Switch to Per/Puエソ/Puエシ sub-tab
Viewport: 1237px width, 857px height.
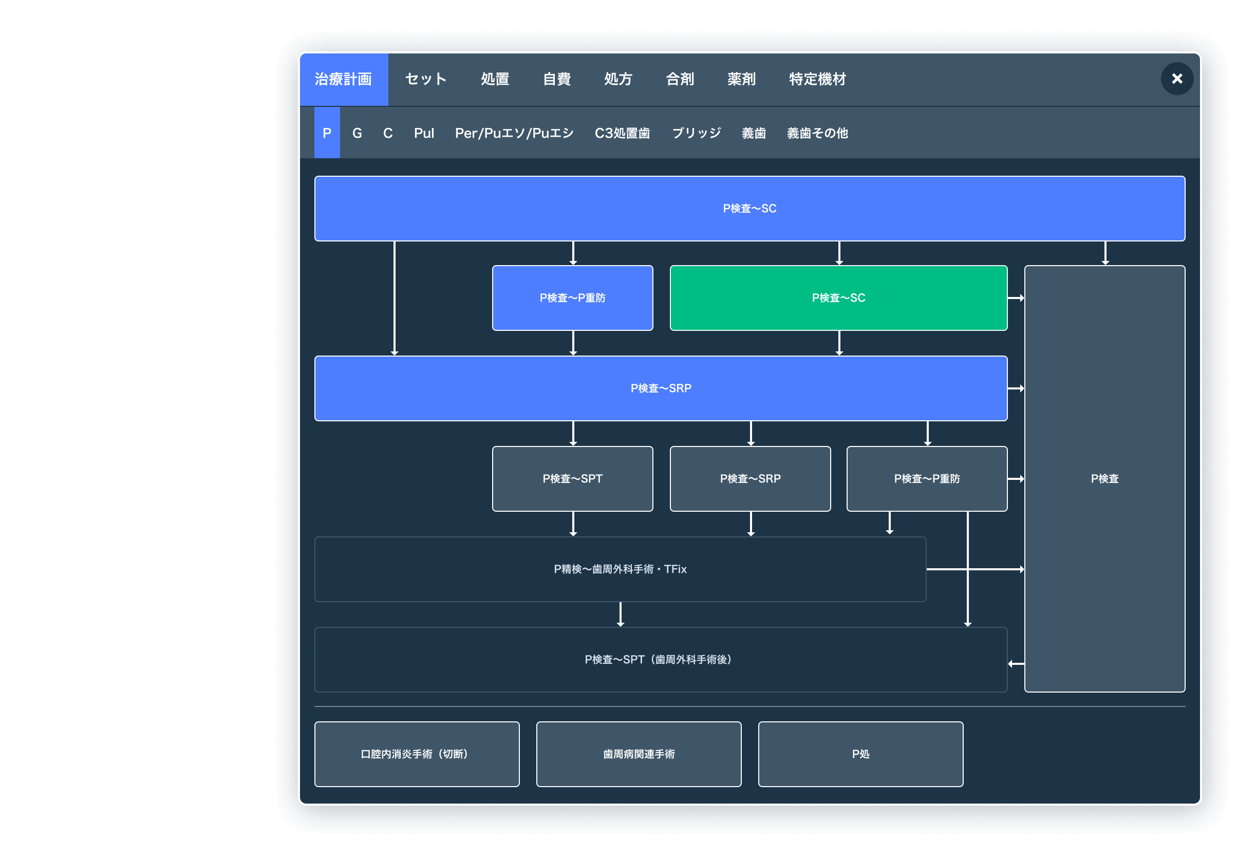[514, 133]
